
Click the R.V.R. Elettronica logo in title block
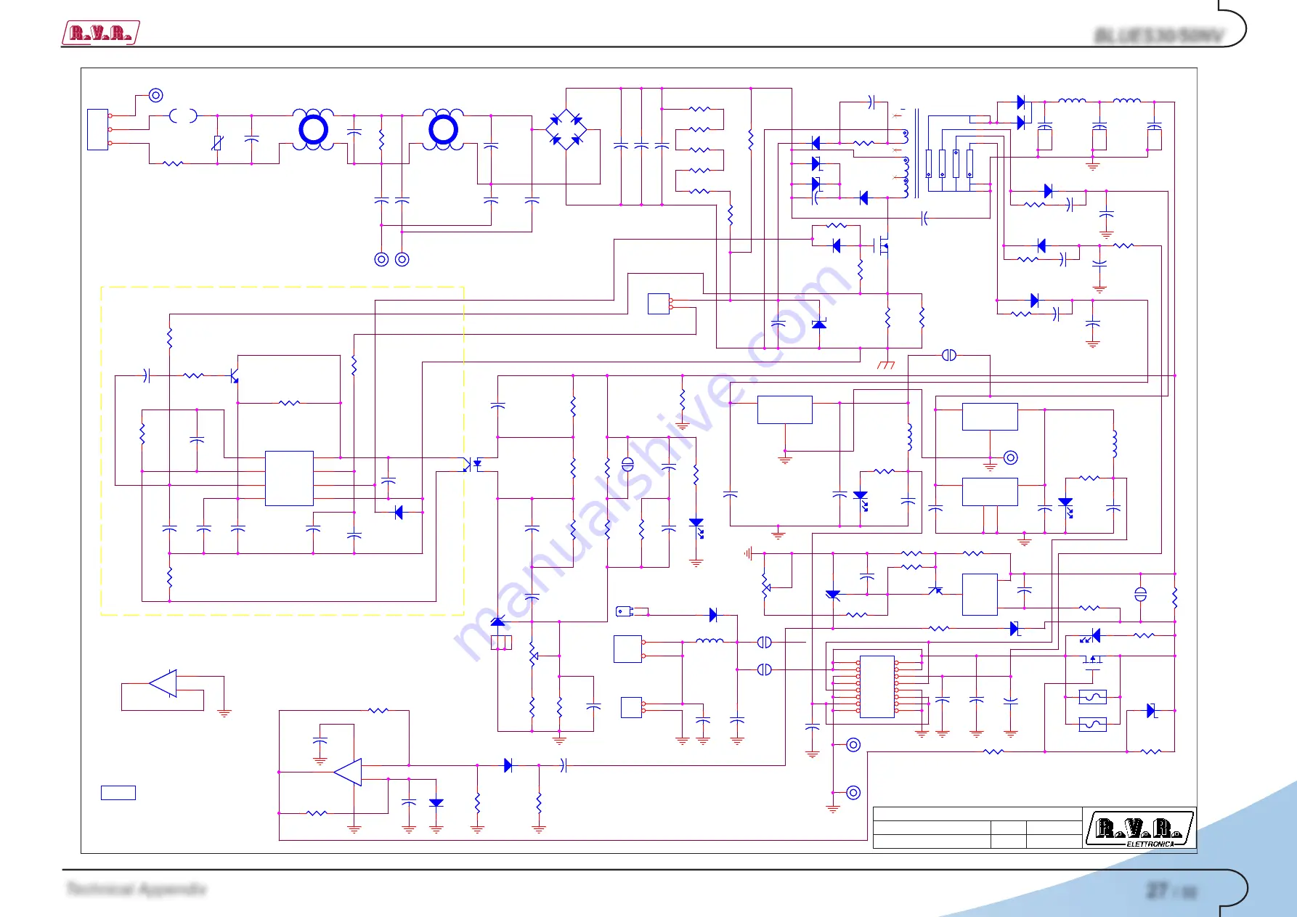(x=1139, y=828)
